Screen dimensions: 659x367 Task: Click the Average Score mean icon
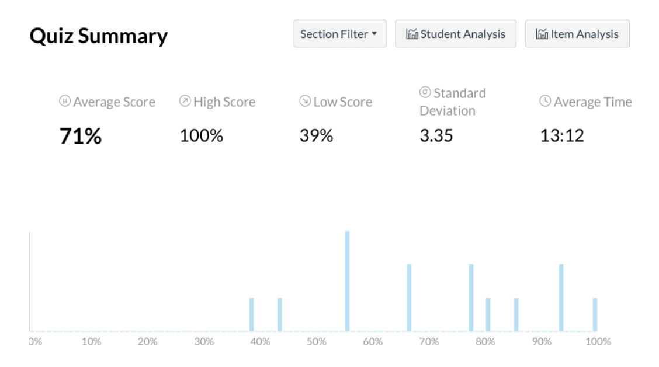(65, 102)
